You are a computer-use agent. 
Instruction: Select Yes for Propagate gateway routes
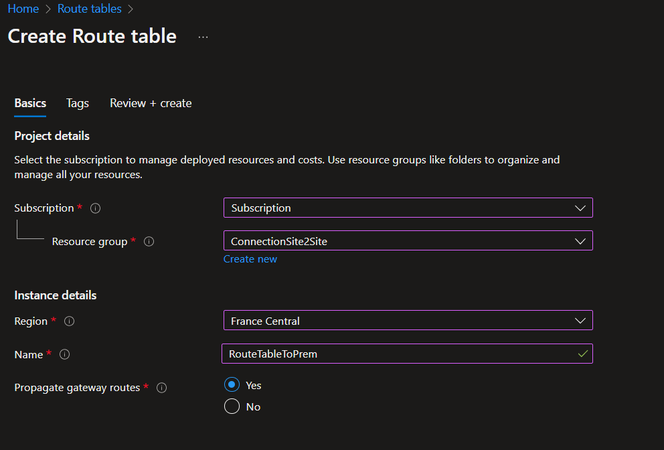coord(232,385)
